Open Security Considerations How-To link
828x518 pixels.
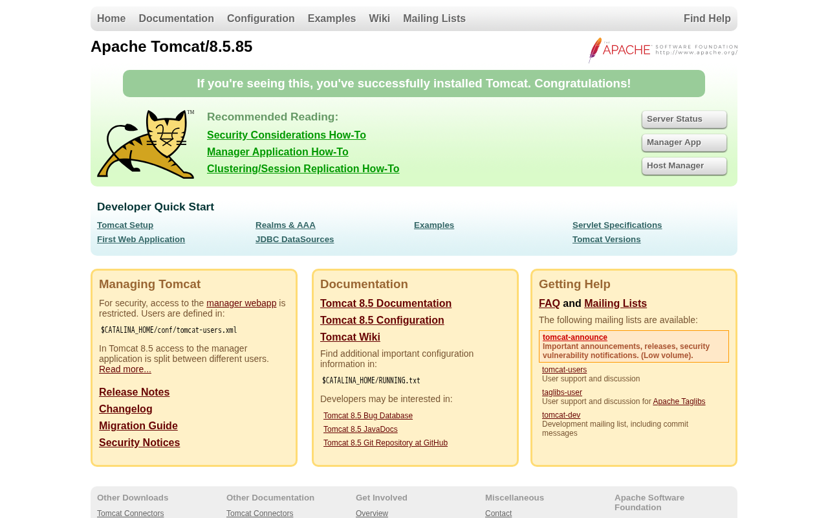click(287, 135)
